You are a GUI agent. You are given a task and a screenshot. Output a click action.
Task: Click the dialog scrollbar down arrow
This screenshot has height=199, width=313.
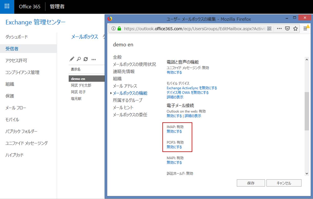[x=307, y=174]
